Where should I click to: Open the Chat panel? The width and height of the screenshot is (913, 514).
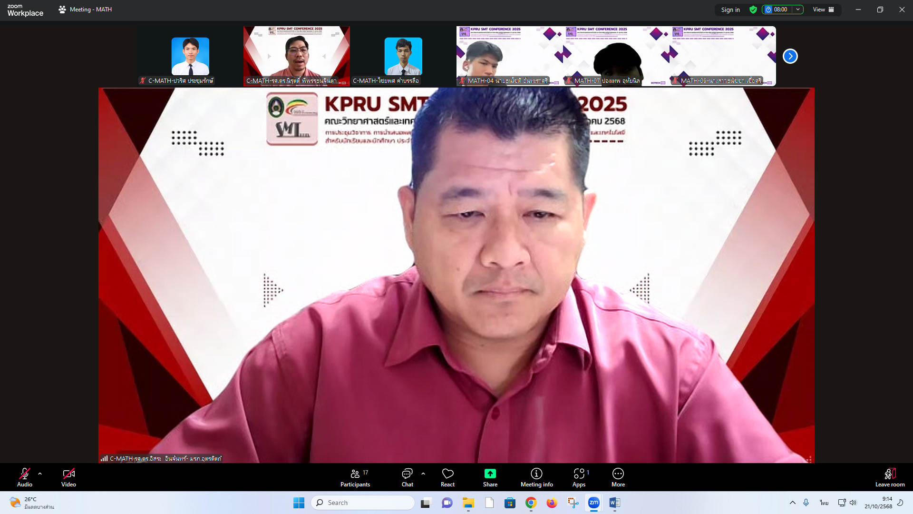[x=407, y=474]
